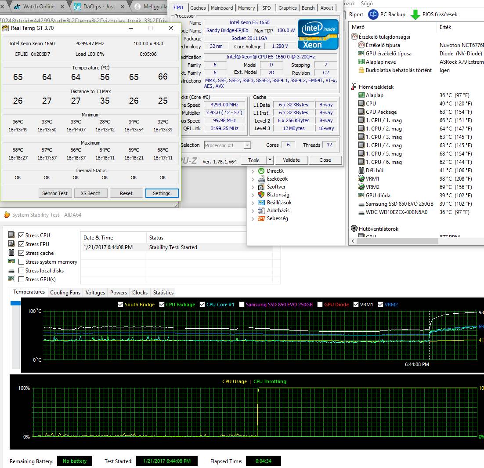Image resolution: width=484 pixels, height=468 pixels.
Task: Toggle South Bridge graph checkbox
Action: coord(120,304)
